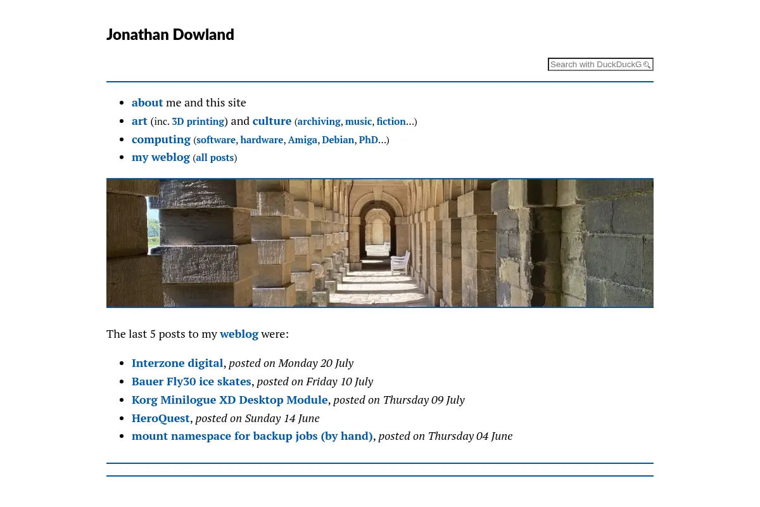Read the Interzone digital post
This screenshot has height=507, width=760.
pyautogui.click(x=177, y=363)
